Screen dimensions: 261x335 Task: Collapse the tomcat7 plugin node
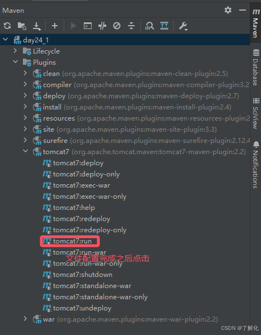(26, 151)
